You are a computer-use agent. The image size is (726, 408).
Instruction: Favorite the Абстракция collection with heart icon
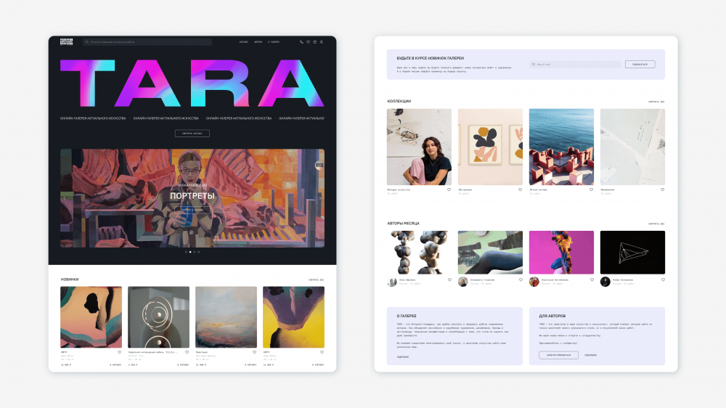pos(520,189)
